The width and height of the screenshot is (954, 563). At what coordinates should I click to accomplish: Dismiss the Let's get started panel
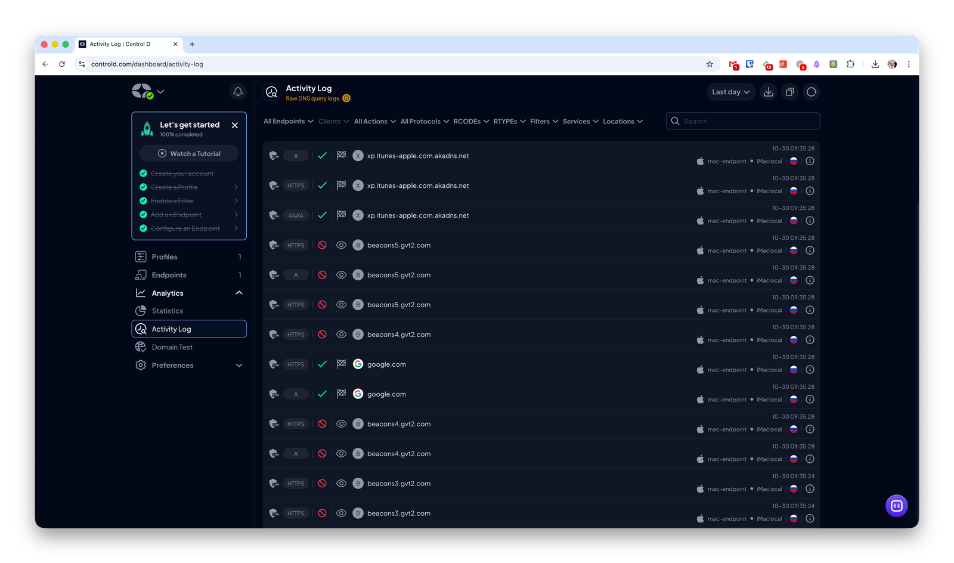(235, 125)
